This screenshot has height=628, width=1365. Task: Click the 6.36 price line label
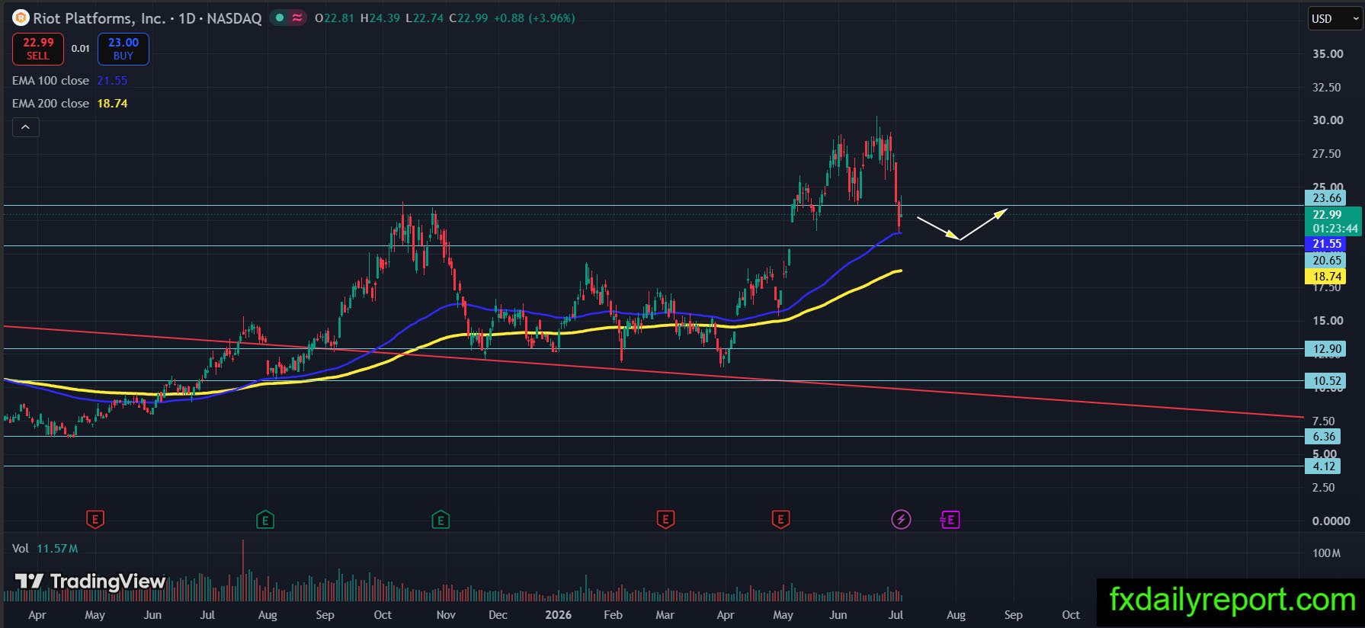(x=1324, y=437)
